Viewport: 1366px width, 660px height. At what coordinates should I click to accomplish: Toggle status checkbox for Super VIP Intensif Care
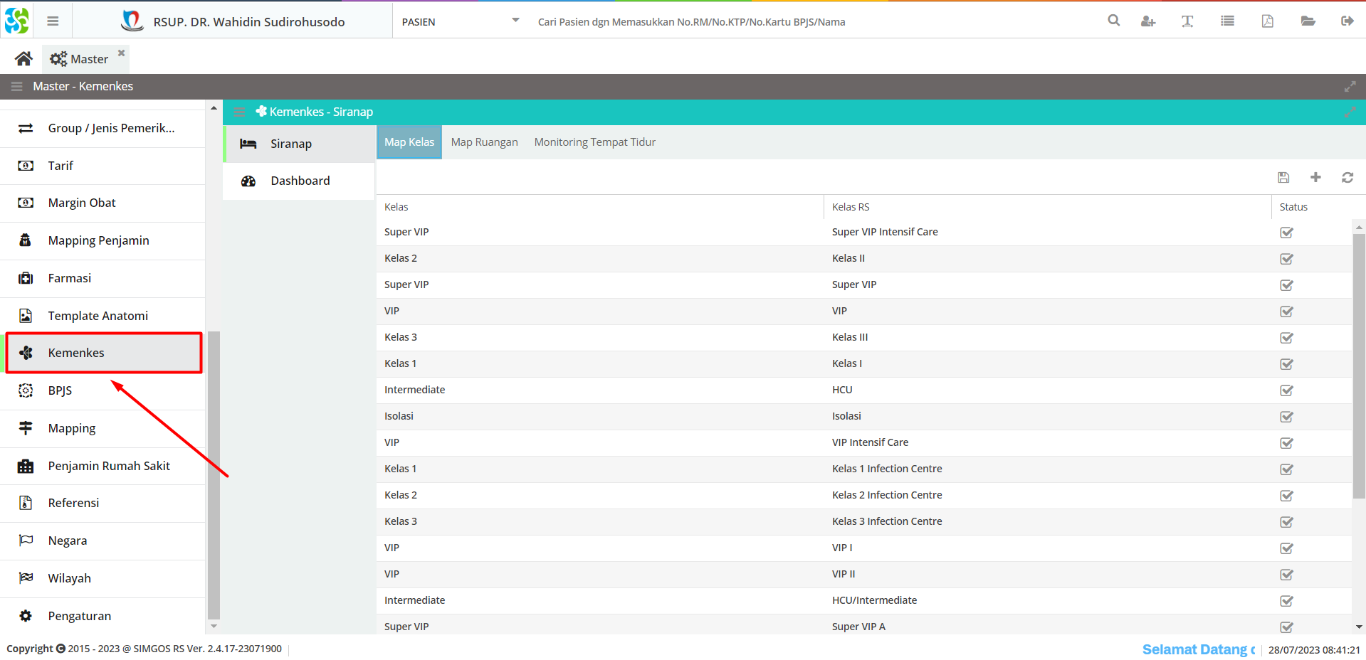[x=1286, y=233]
